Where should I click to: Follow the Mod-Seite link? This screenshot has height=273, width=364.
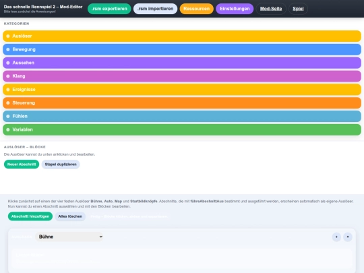(271, 9)
